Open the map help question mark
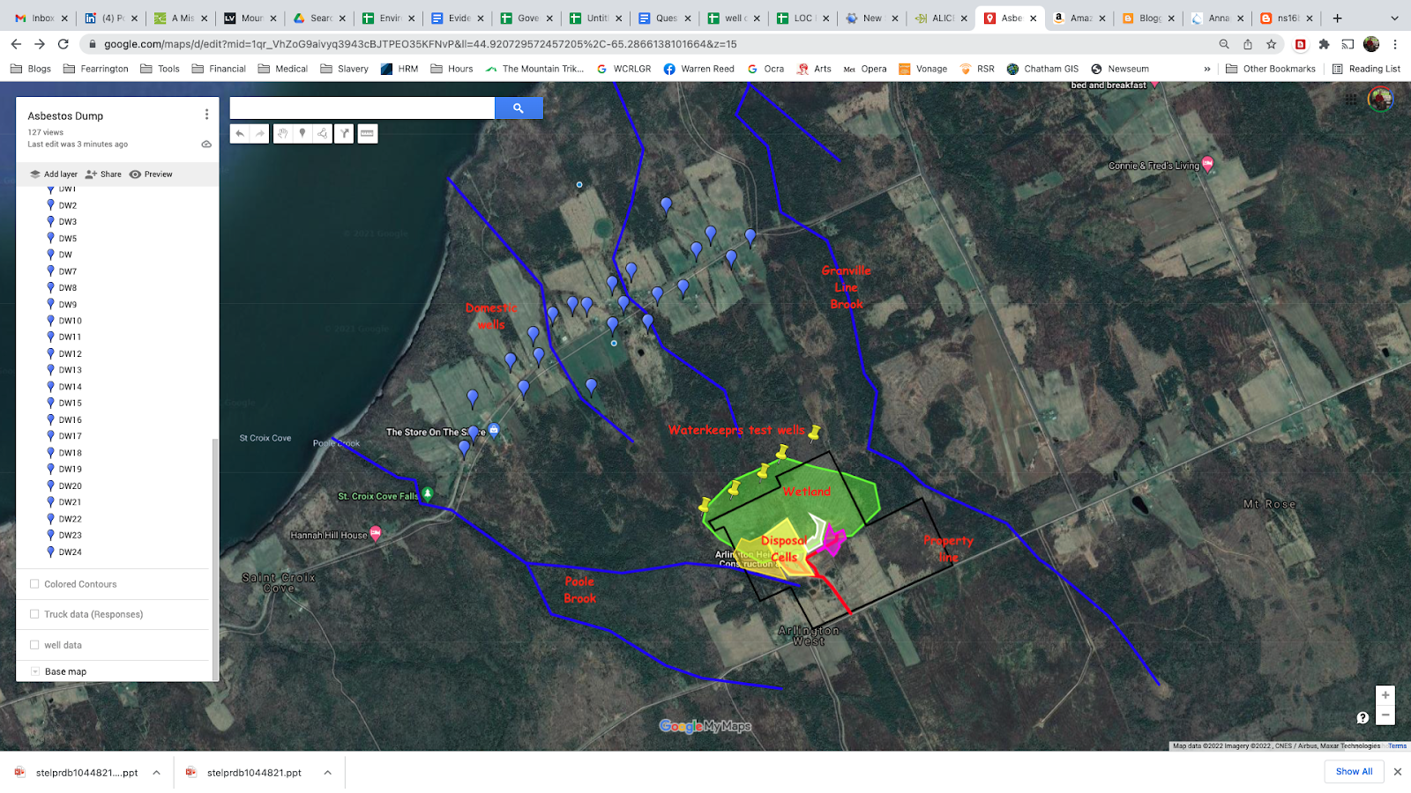The width and height of the screenshot is (1411, 793). point(1362,717)
